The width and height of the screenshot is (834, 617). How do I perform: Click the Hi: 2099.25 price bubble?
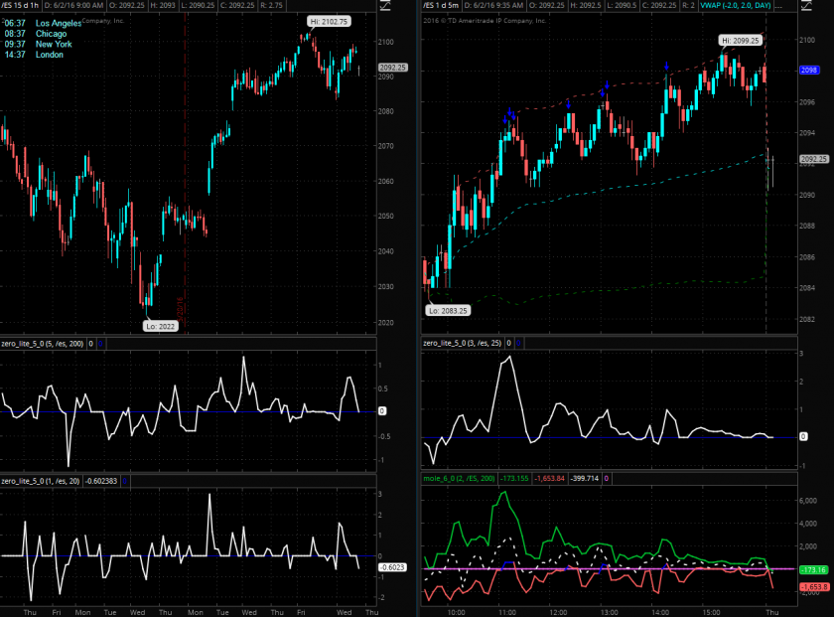[741, 41]
